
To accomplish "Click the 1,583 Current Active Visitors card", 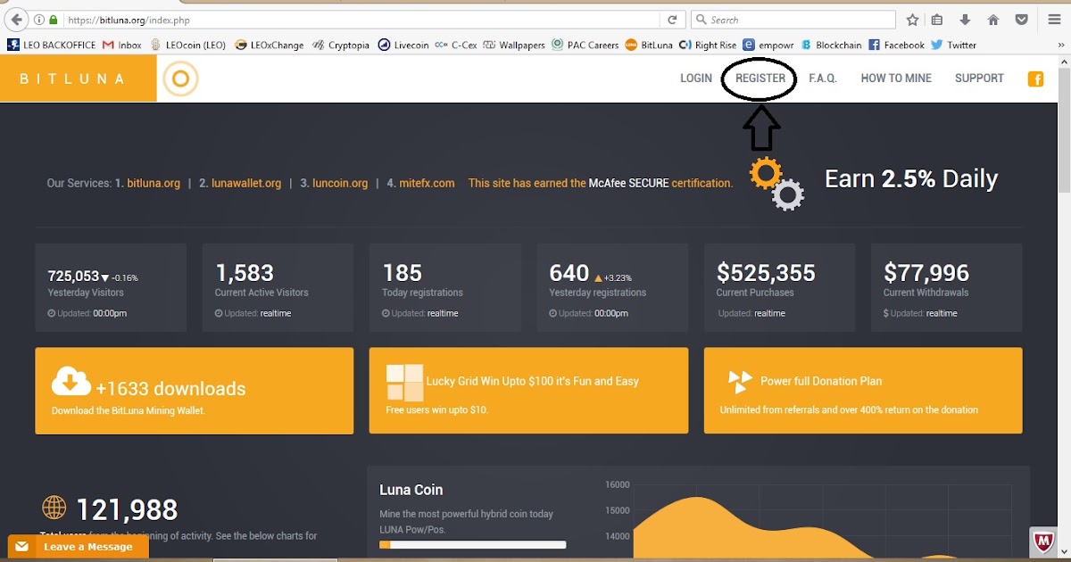I will [278, 287].
